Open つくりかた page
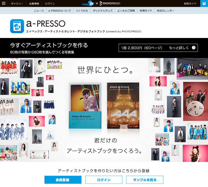 (x=82, y=11)
